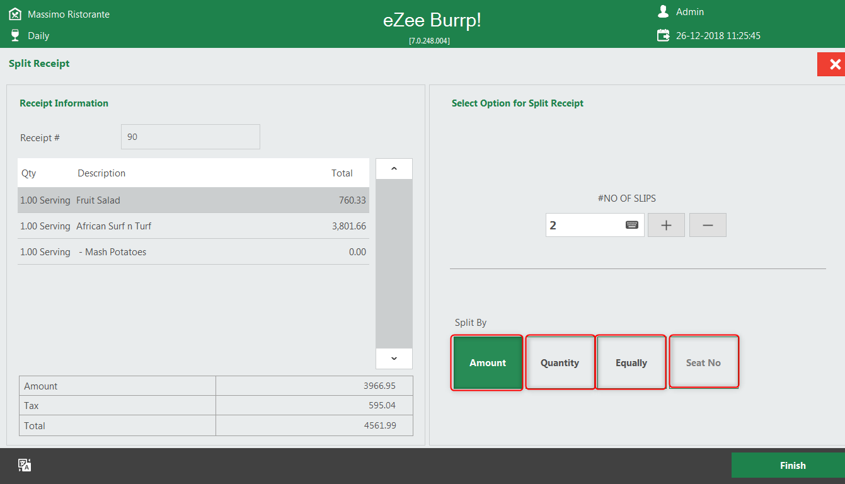Select the Fruit Salad row
This screenshot has height=484, width=845.
(x=193, y=200)
